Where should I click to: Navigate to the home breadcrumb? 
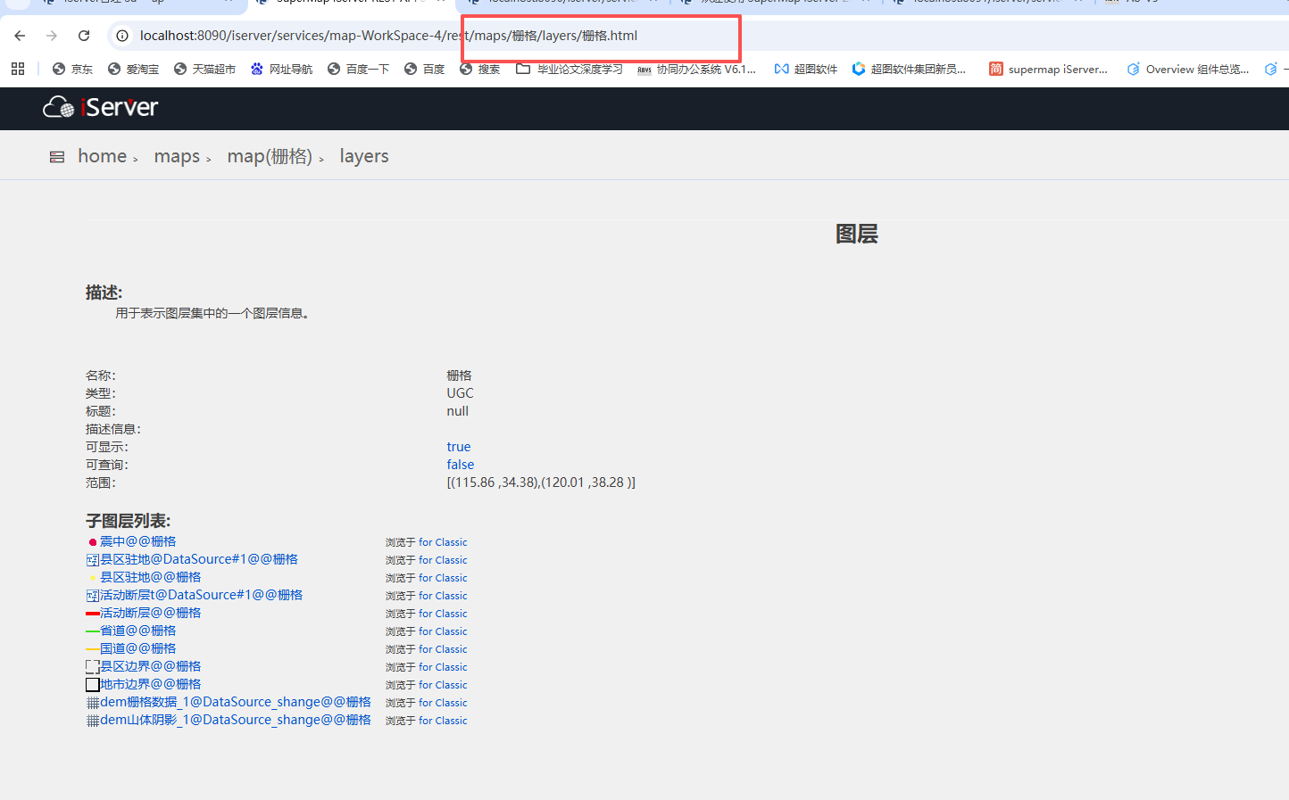coord(102,156)
